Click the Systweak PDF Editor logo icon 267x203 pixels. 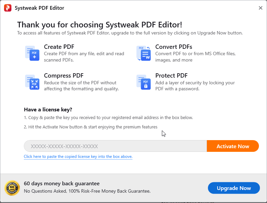[x=8, y=8]
